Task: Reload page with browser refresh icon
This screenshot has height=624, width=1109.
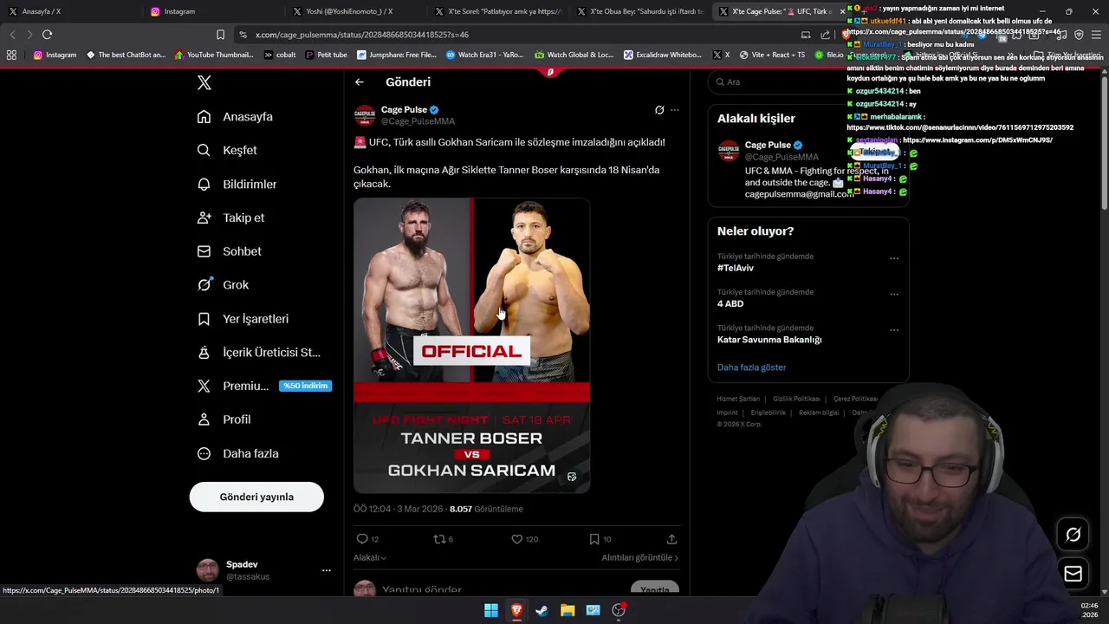Action: pyautogui.click(x=47, y=35)
